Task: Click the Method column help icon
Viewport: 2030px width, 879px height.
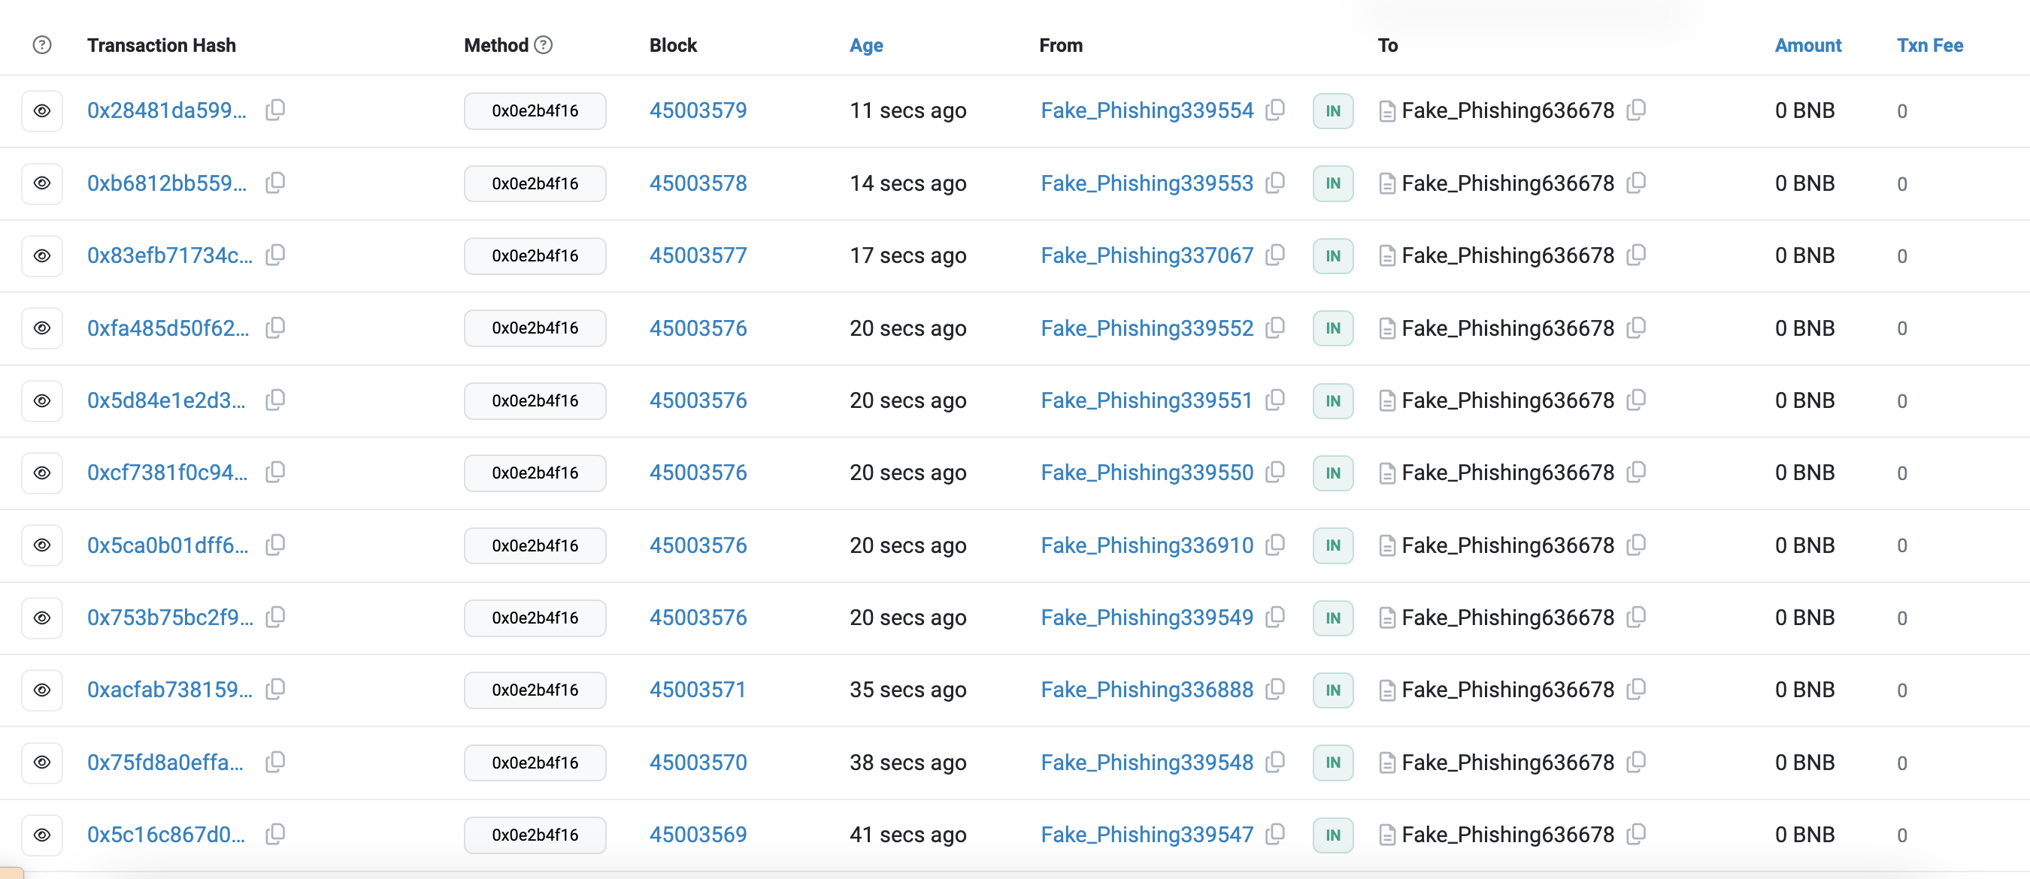Action: [543, 45]
